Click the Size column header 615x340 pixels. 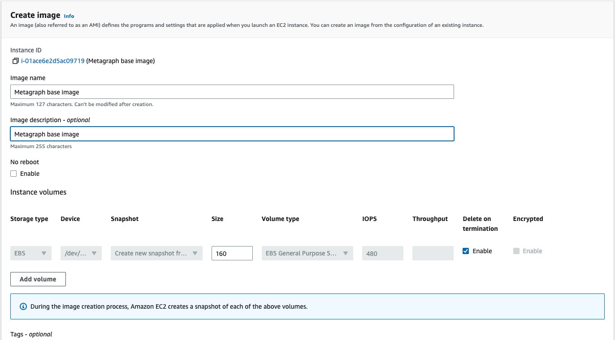tap(217, 219)
